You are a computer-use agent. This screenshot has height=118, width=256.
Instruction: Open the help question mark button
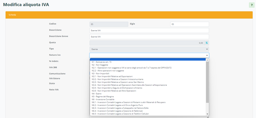pyautogui.click(x=251, y=5)
